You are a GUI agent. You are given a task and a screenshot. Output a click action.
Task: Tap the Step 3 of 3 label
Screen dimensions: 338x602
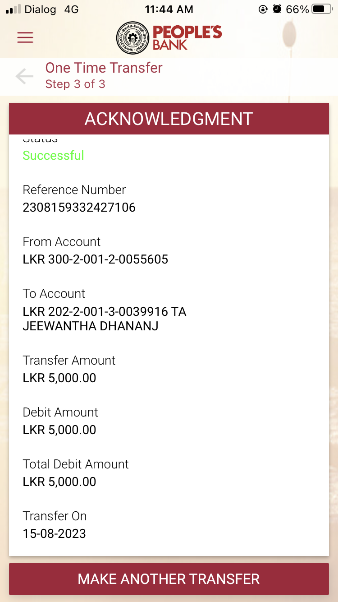pos(75,84)
